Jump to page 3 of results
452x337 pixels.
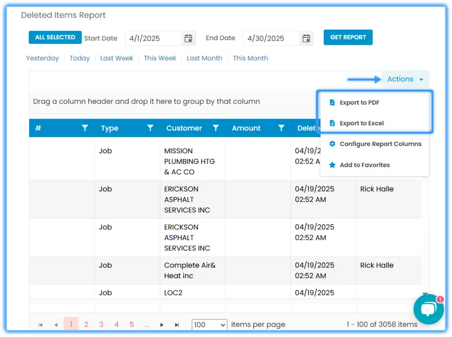(101, 324)
